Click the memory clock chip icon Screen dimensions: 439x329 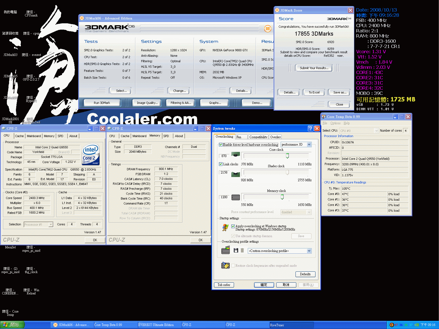[235, 197]
